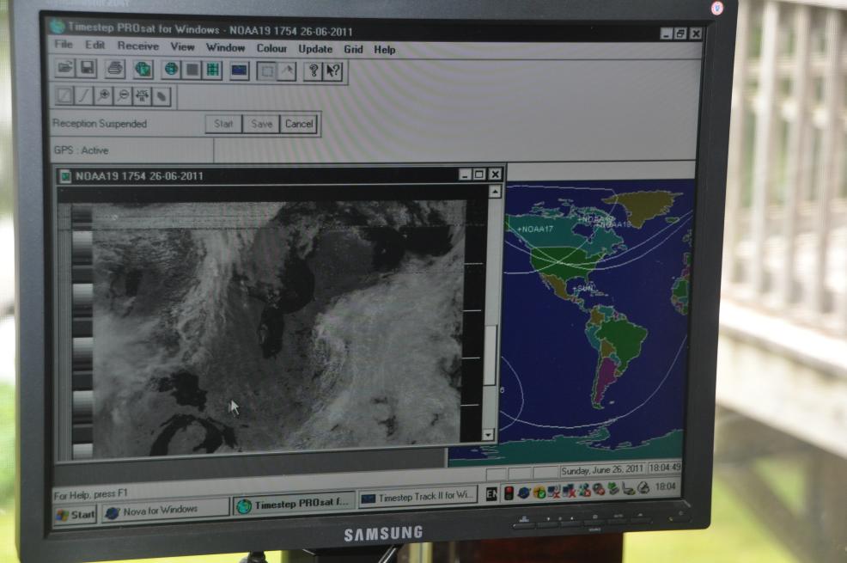Viewport: 847px width, 563px height.
Task: Click the Windows Start button
Action: [76, 514]
